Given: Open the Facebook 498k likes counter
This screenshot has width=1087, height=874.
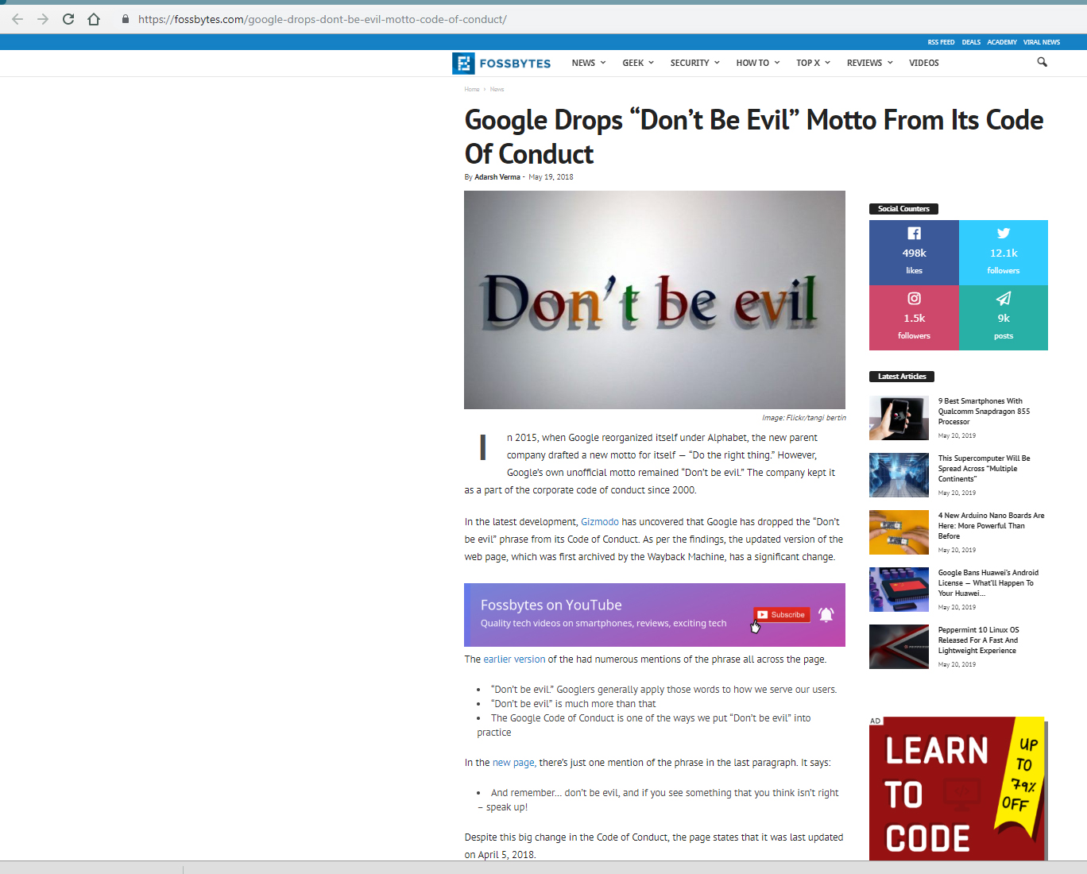Looking at the screenshot, I should (914, 253).
